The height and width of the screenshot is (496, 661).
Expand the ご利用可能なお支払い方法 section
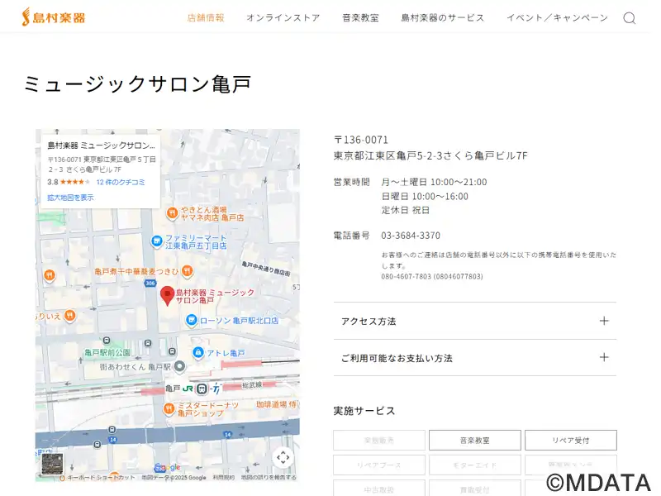coord(474,358)
